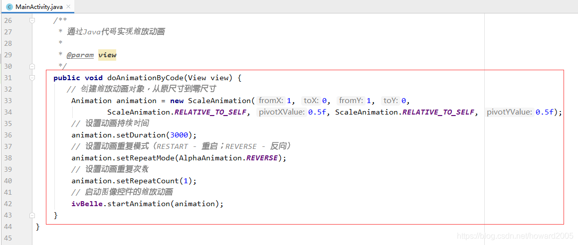Click line number 28 in the gutter
The height and width of the screenshot is (245, 578).
pos(8,43)
